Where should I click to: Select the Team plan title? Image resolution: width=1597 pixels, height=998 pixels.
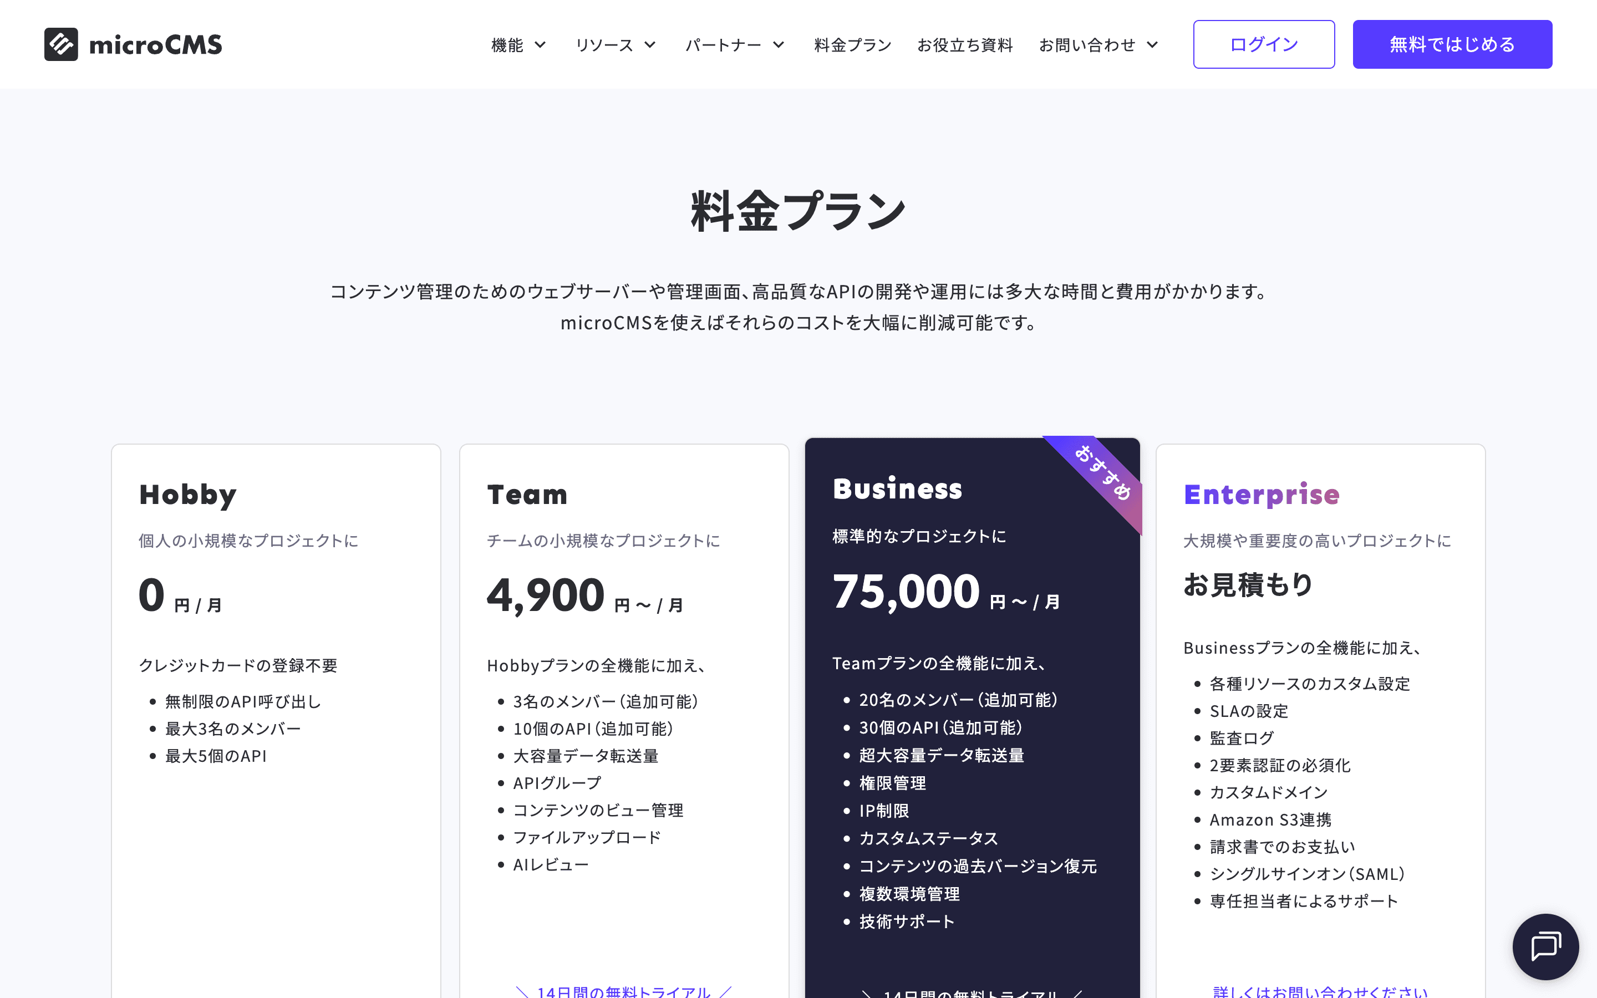point(527,495)
